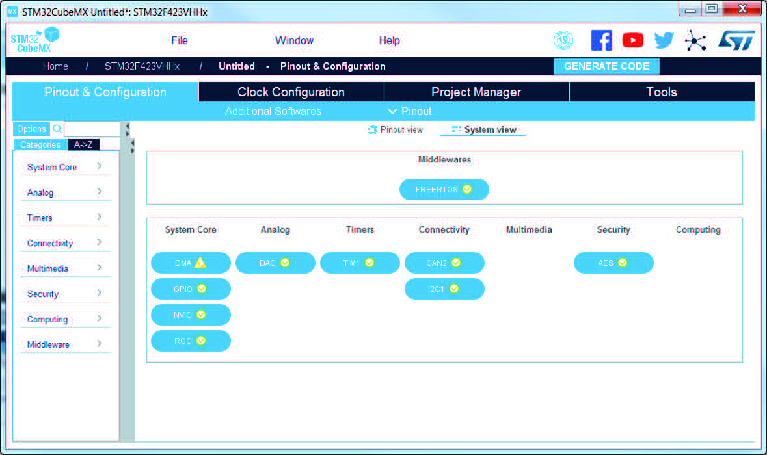This screenshot has height=455, width=767.
Task: Click the search magnifier icon
Action: pos(57,129)
